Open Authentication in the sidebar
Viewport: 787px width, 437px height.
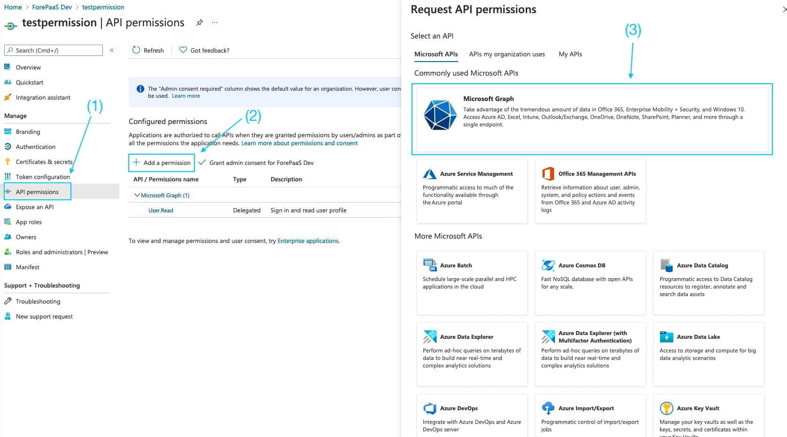(x=35, y=147)
